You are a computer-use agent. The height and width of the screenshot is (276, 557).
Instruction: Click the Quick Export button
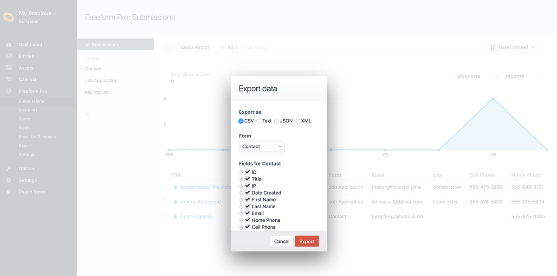click(195, 47)
